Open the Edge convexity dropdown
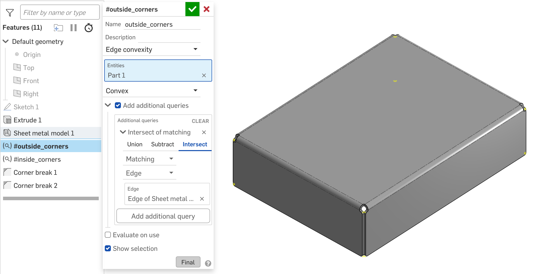Viewport: 533px width, 274px height. (x=152, y=49)
